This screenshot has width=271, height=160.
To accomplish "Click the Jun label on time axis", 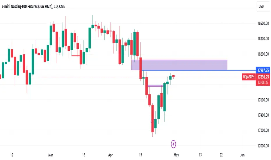I will click(242, 155).
